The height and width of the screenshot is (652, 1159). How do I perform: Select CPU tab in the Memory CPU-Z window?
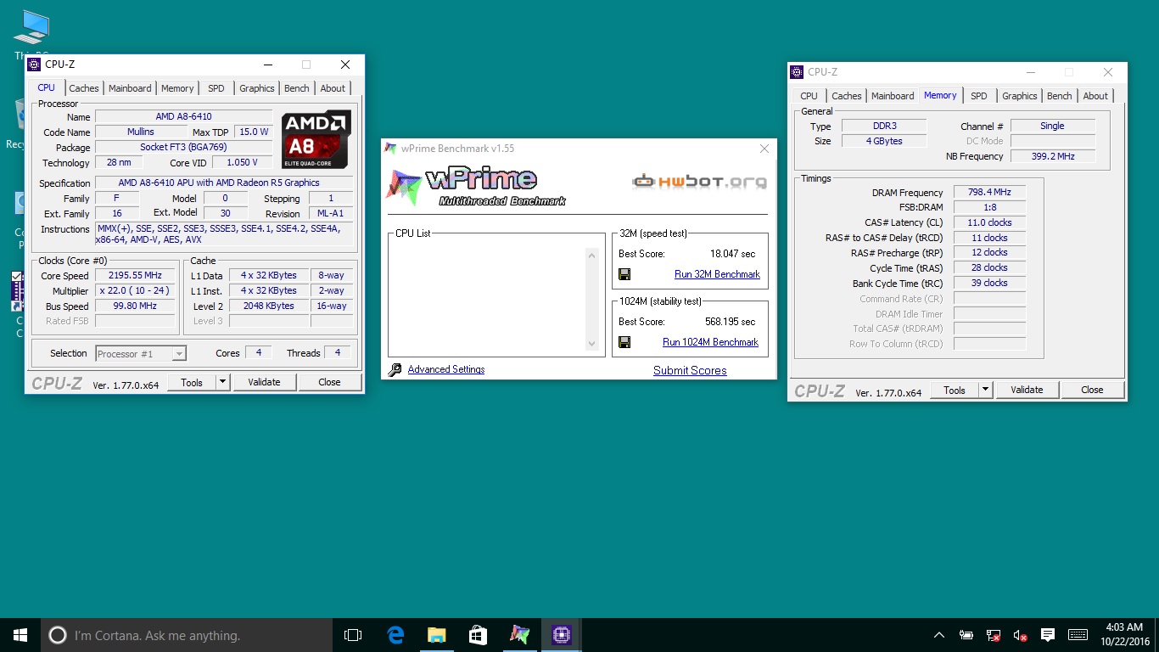click(809, 96)
